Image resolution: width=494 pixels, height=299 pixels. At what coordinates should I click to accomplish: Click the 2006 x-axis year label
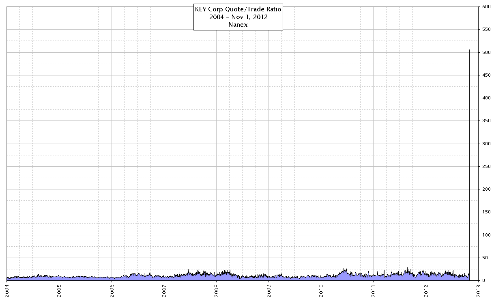click(x=112, y=290)
